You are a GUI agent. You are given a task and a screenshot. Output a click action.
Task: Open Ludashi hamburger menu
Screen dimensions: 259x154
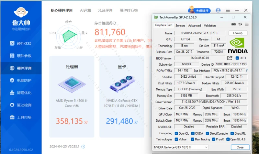228,10
